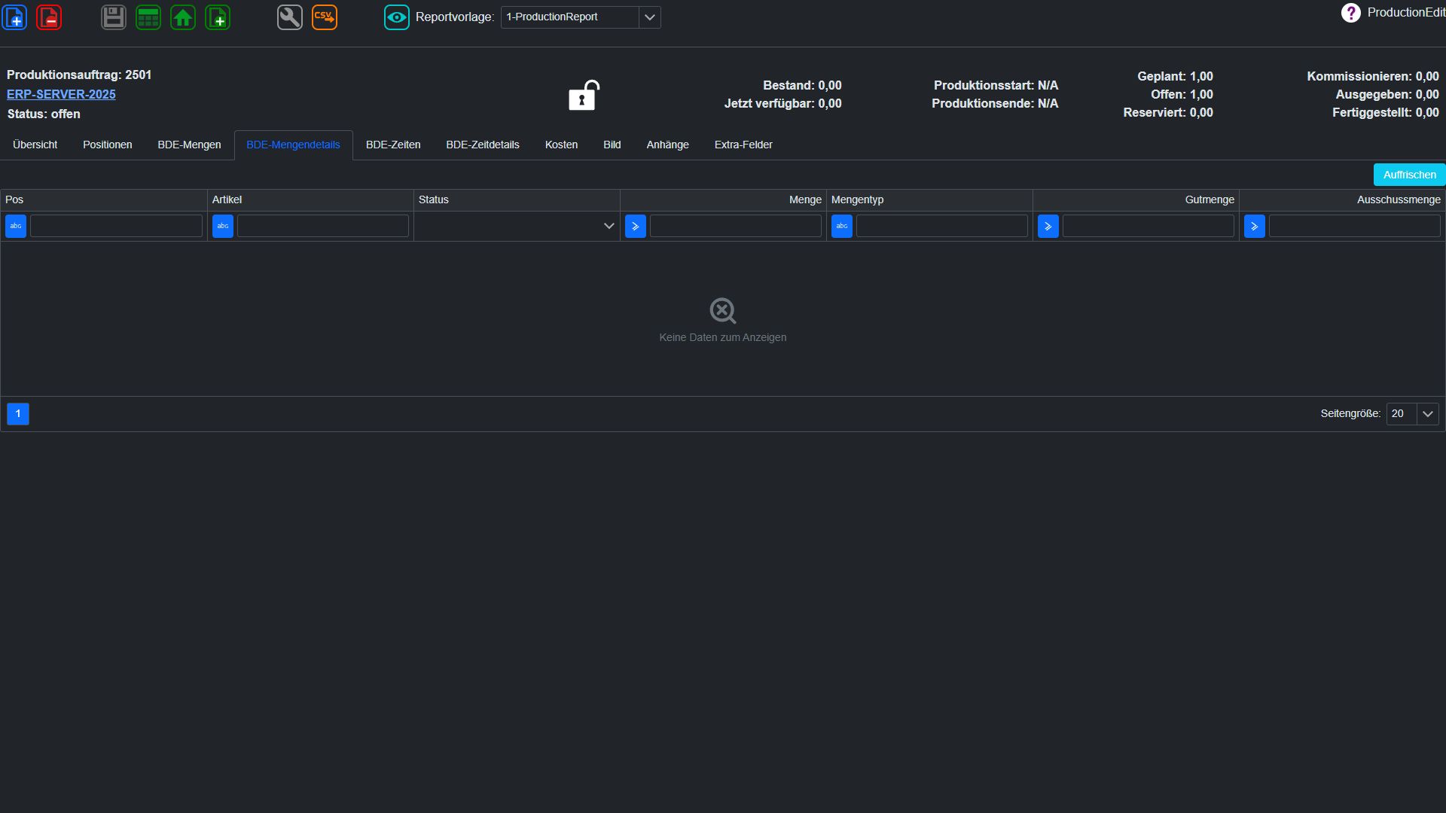
Task: Focus the Menge filter input field
Action: (x=736, y=226)
